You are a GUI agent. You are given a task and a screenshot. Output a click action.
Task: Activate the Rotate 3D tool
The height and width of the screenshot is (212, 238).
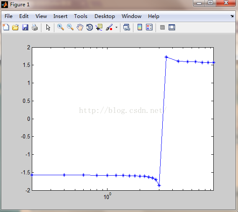[90, 27]
